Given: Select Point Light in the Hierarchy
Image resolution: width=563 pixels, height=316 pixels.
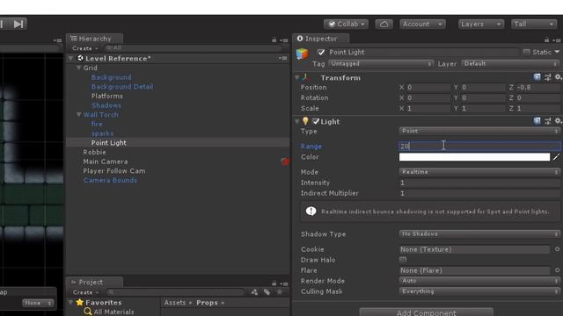Looking at the screenshot, I should [108, 142].
